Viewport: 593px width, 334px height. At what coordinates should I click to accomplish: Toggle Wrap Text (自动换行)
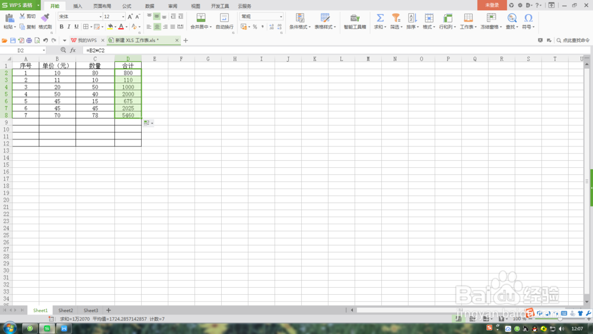224,21
